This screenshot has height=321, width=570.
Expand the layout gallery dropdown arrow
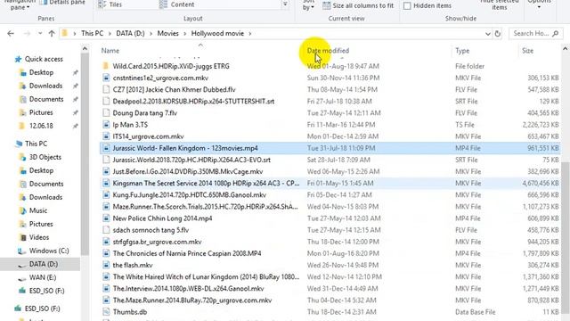[x=285, y=4]
